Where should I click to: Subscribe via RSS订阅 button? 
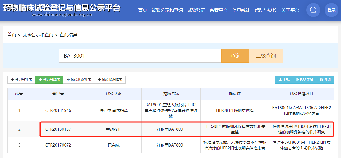point(305,80)
